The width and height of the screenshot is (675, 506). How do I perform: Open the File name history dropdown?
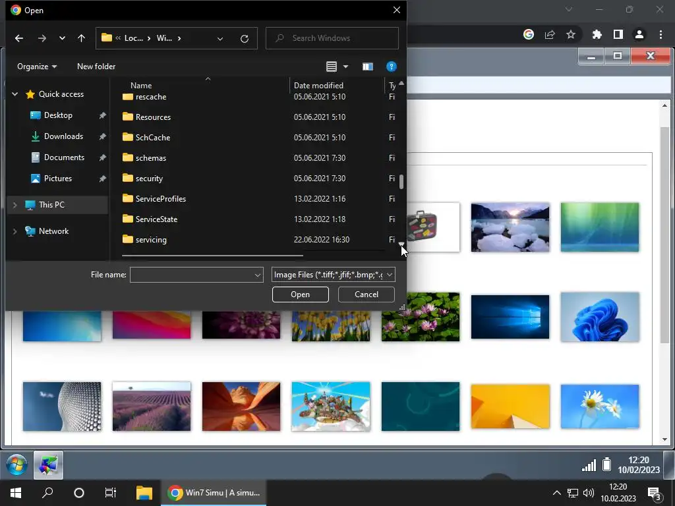pyautogui.click(x=258, y=275)
